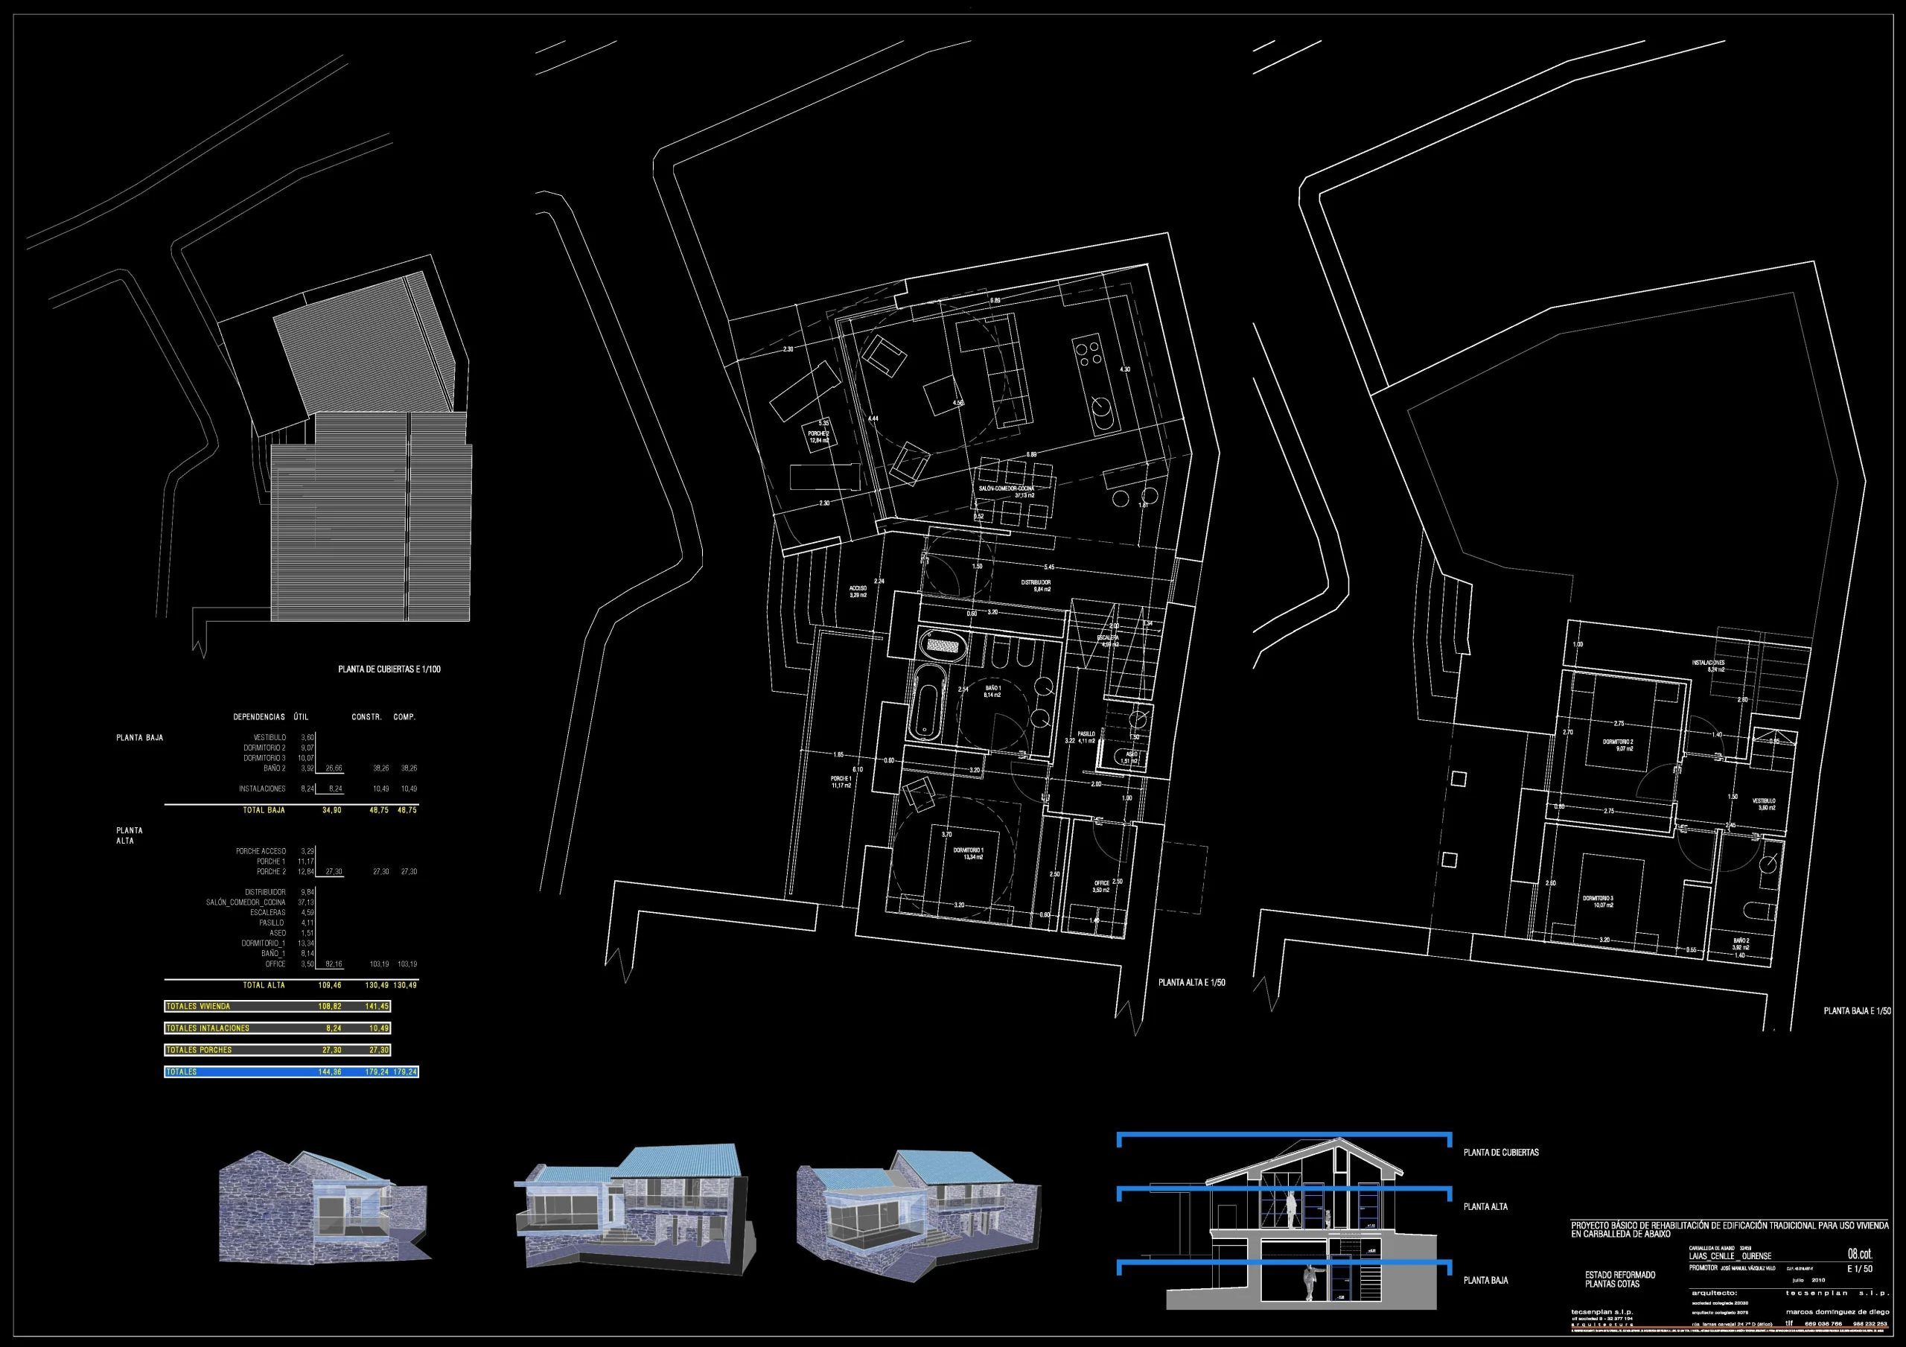
Task: Click the blue 'TOTALES' summary bar
Action: (x=291, y=1072)
